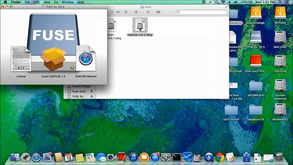Open the OSXFUSE Website link icon
Viewport: 293px width, 165px height.
coord(86,59)
